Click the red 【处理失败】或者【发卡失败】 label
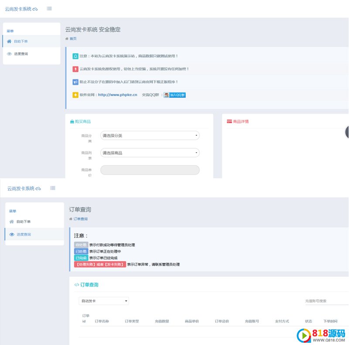This screenshot has height=345, width=349. click(100, 264)
